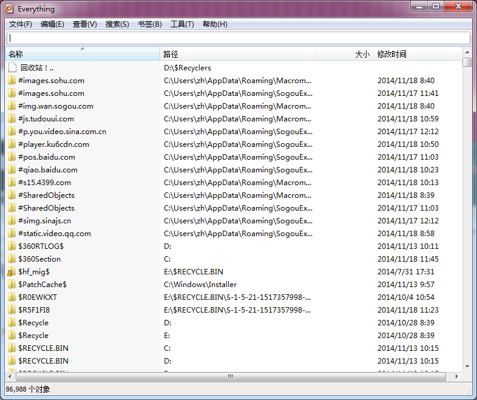Click locked folder icon of $hf_mig$
The image size is (477, 400).
[x=12, y=272]
